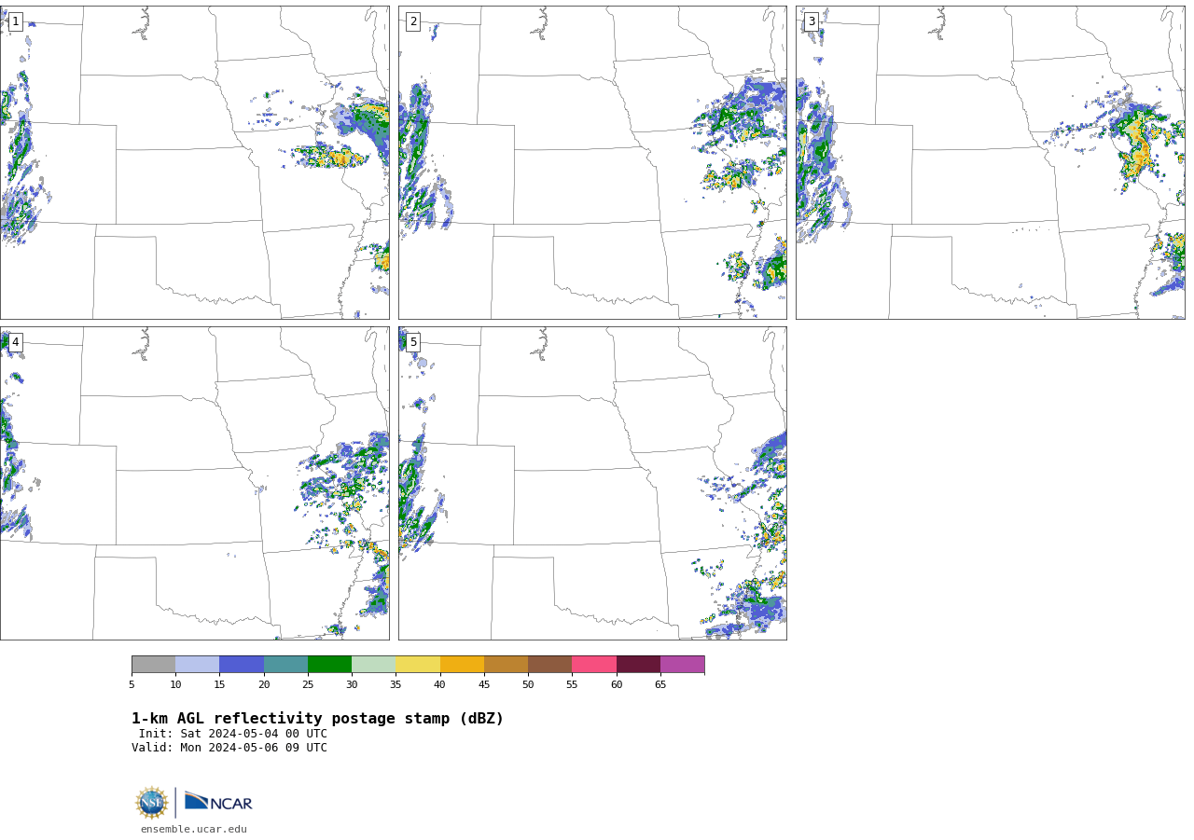Click the maroon 60-65 dBZ swatch
The image size is (1194, 840).
638,665
